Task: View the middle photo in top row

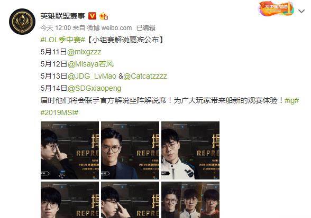Action: click(130, 150)
